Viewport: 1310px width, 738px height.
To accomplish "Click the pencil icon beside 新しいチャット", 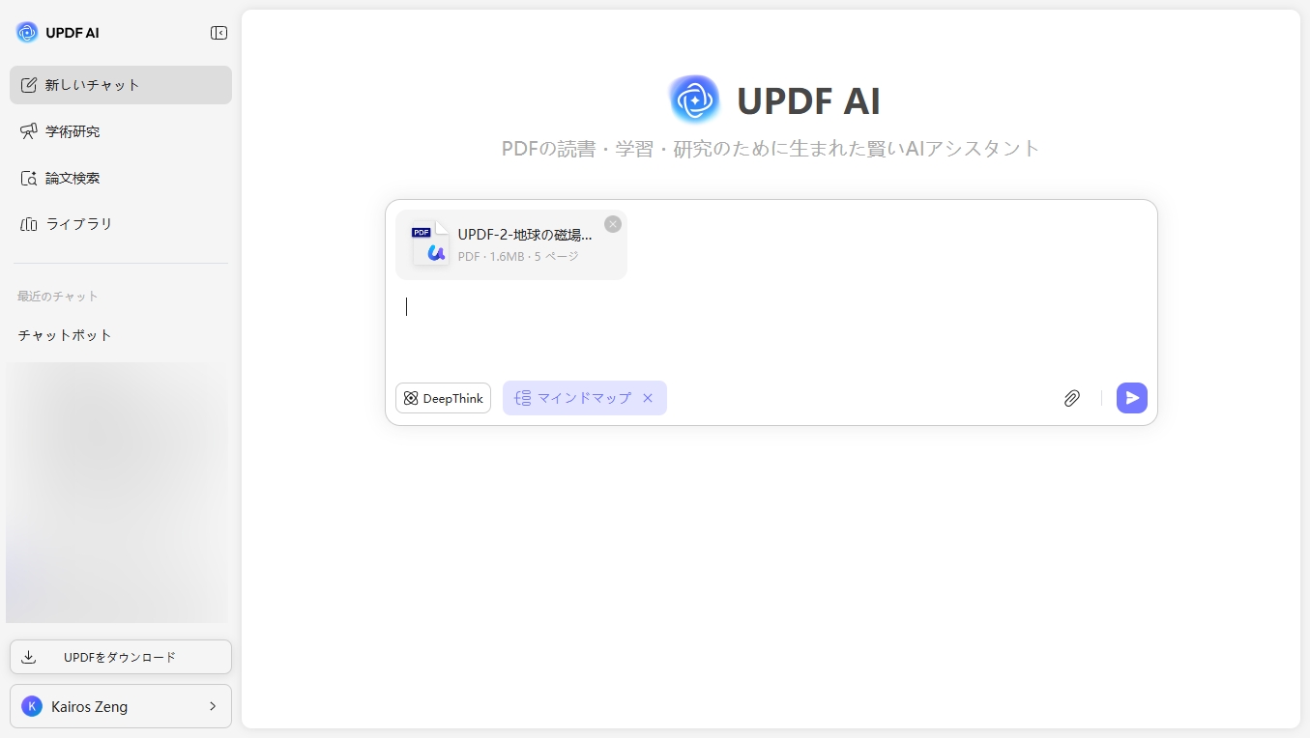I will pyautogui.click(x=29, y=85).
